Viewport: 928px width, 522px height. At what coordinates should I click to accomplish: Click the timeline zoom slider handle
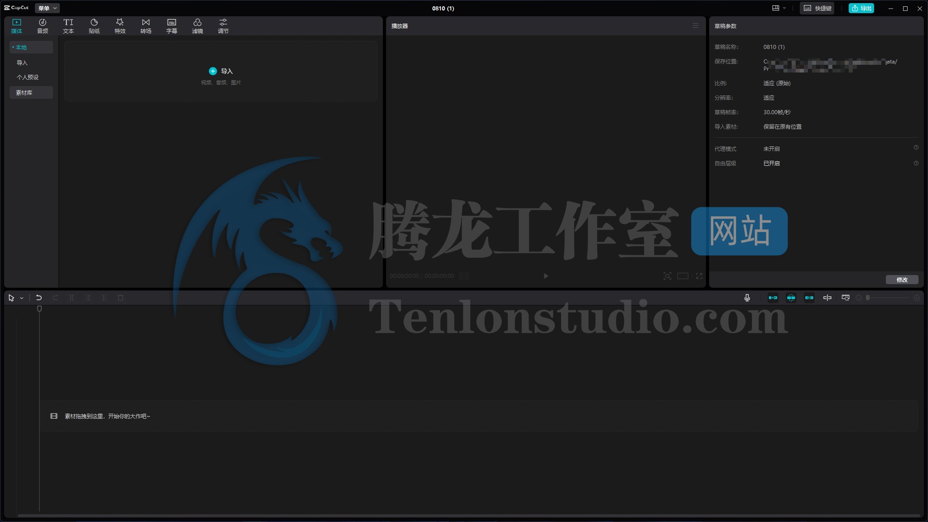pos(868,298)
